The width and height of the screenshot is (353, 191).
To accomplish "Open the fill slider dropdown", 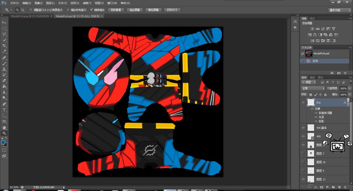I will click(350, 95).
